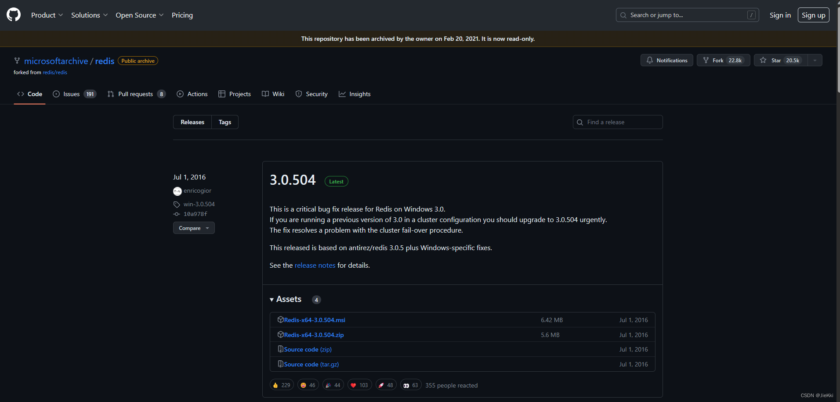Download Source code (tar.gz)
The width and height of the screenshot is (840, 402).
[x=311, y=364]
